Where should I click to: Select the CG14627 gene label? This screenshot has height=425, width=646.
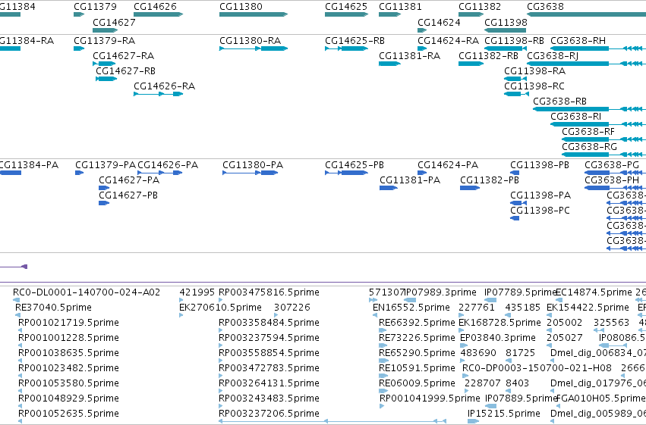[x=114, y=22]
